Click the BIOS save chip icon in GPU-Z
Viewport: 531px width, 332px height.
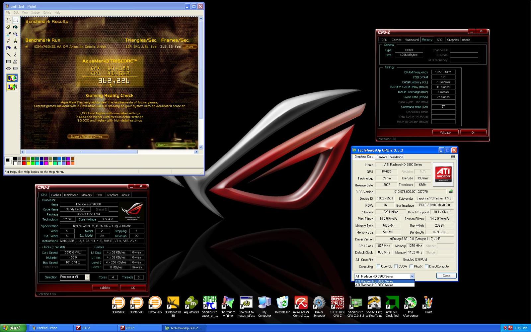pos(451,192)
